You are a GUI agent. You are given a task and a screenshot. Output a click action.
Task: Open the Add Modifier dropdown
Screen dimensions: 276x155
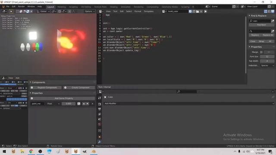click(189, 104)
